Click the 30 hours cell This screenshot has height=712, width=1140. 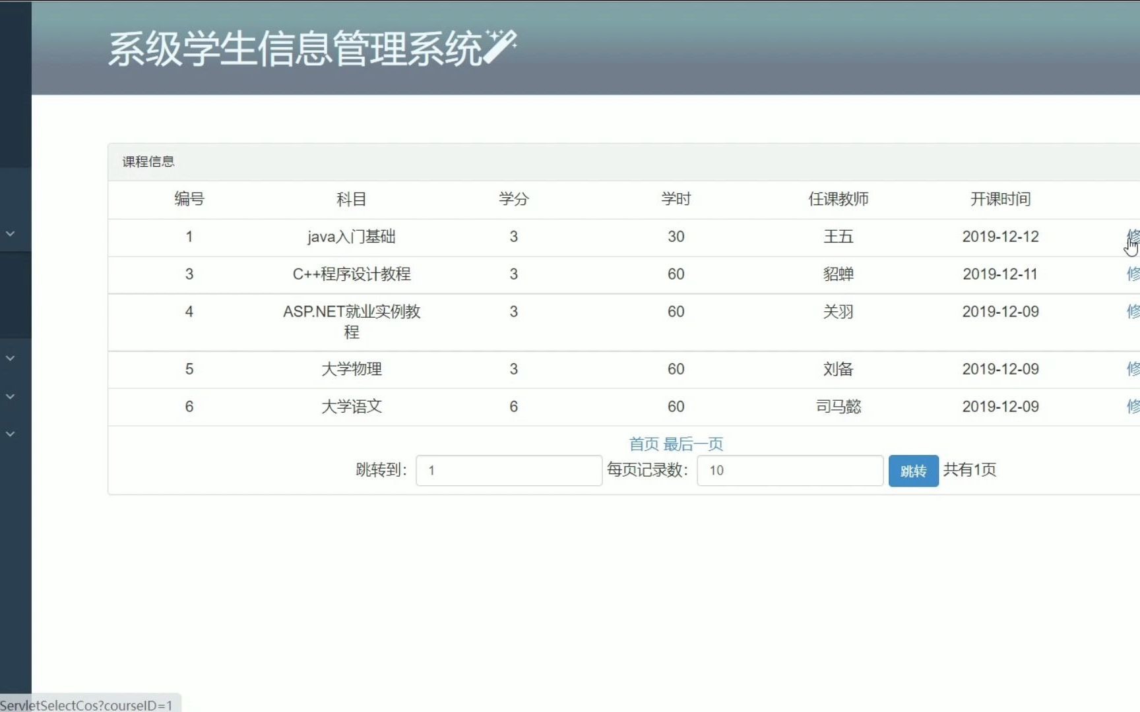coord(676,237)
